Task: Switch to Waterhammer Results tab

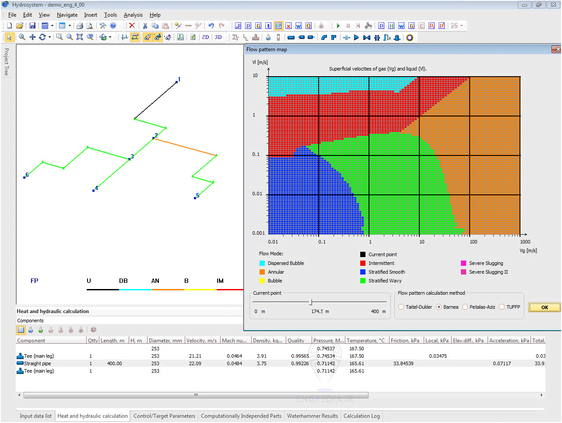Action: coord(312,416)
